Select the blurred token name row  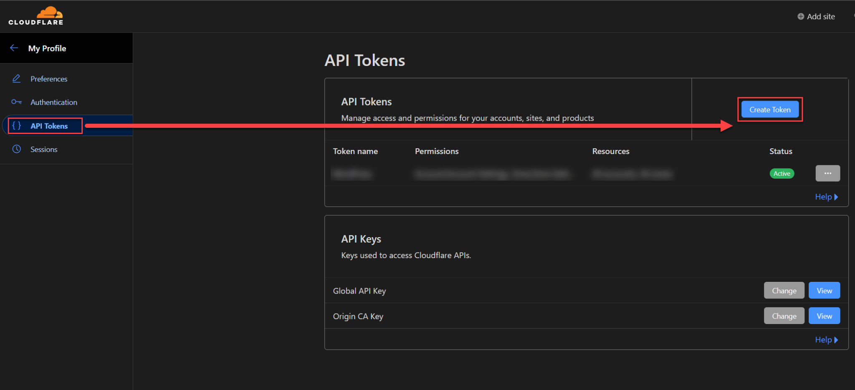coord(353,174)
